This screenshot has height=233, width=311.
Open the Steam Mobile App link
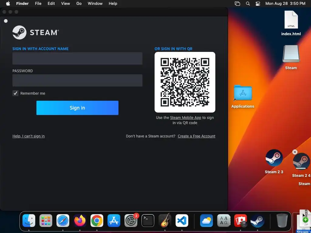(186, 117)
